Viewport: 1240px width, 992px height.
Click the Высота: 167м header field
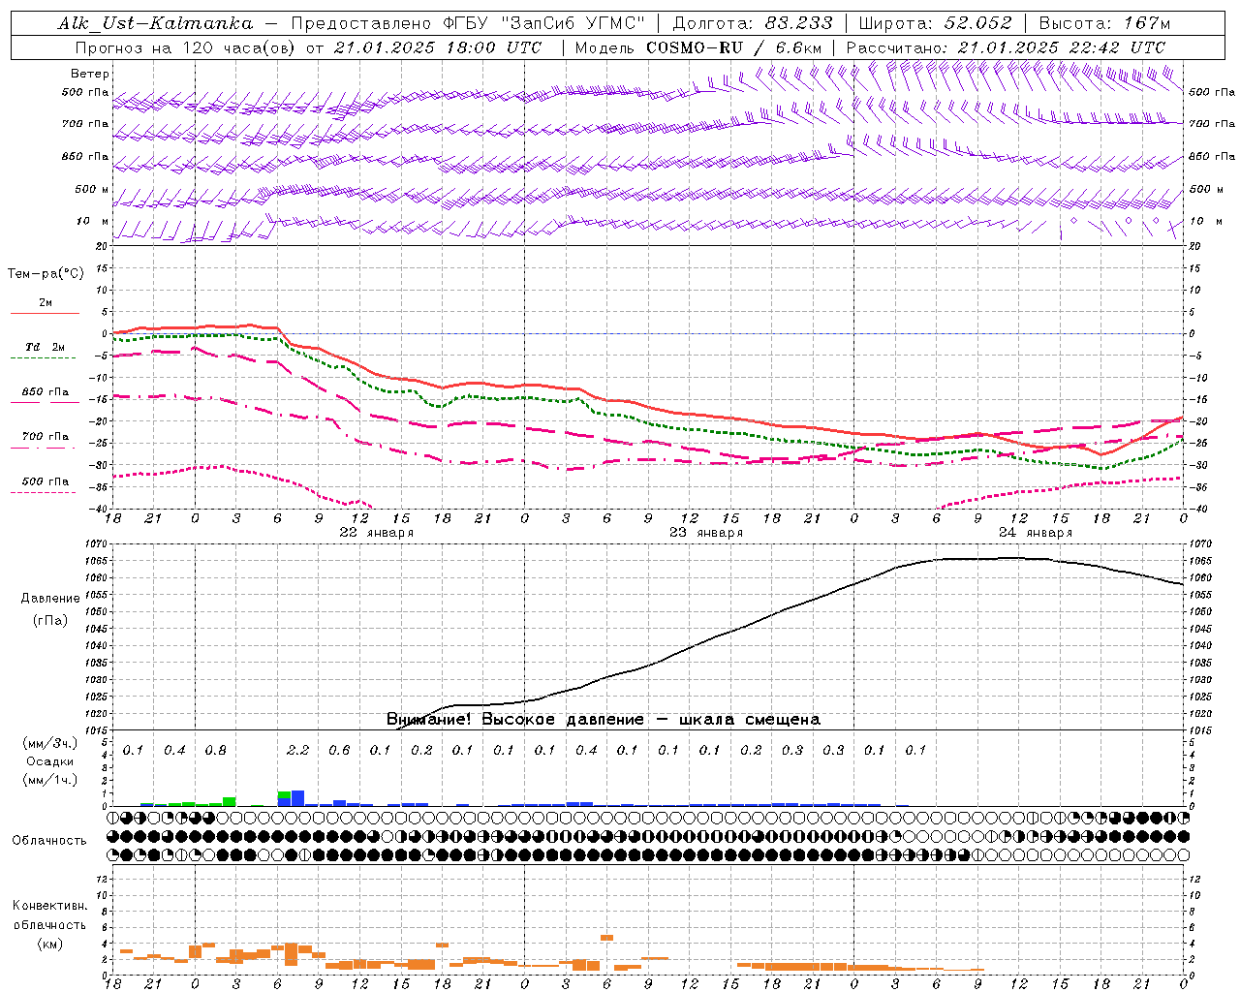pyautogui.click(x=1104, y=23)
